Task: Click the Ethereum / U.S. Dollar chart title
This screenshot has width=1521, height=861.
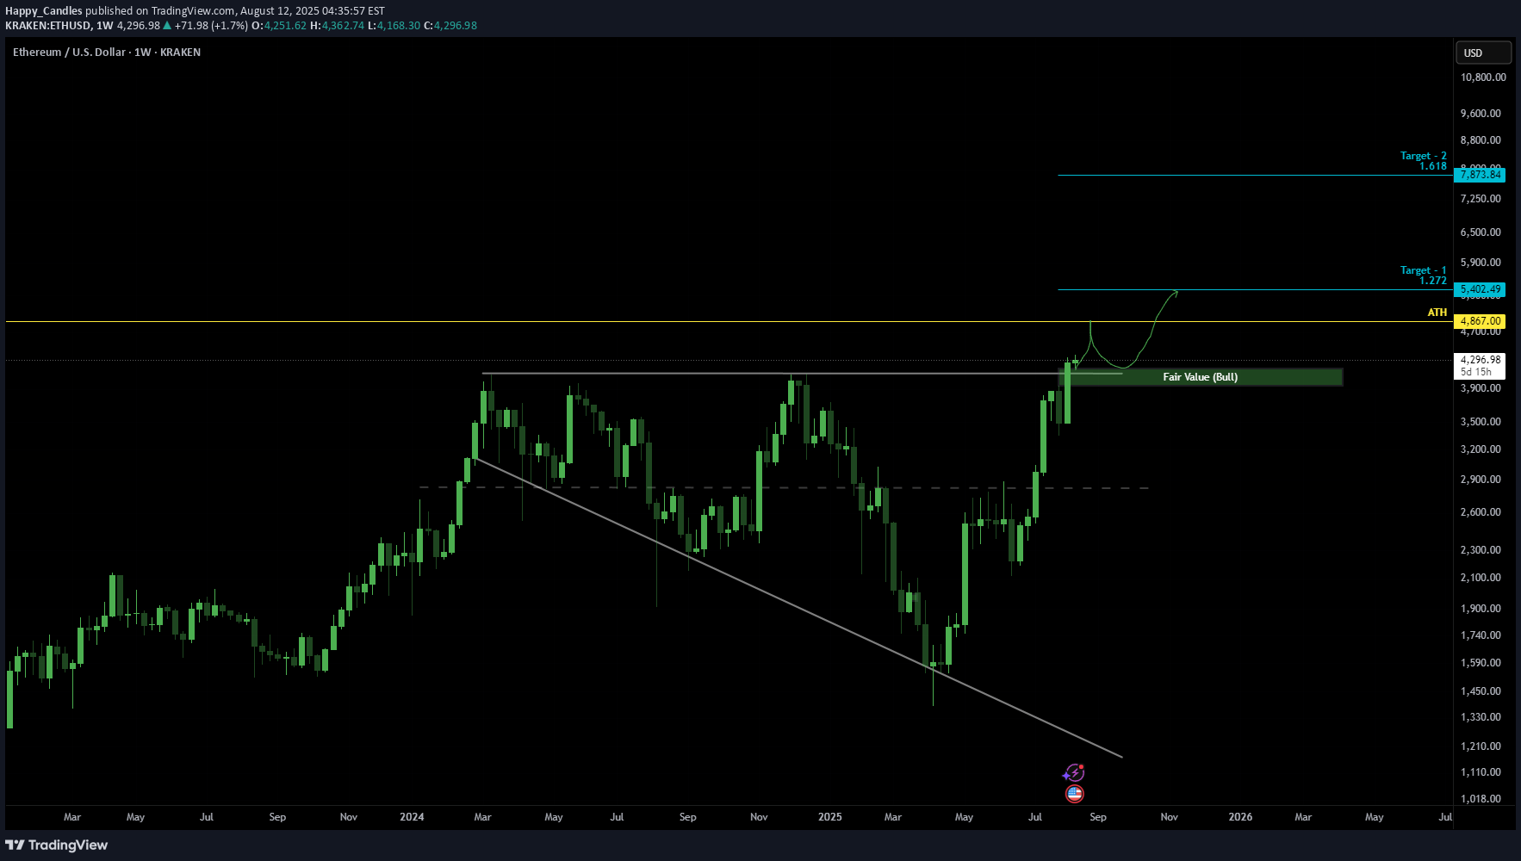Action: coord(107,53)
